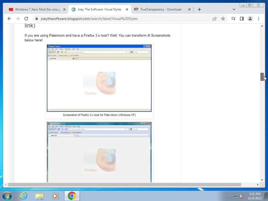This screenshot has width=268, height=201.
Task: Open Windows Explorer from the taskbar
Action: click(40, 196)
